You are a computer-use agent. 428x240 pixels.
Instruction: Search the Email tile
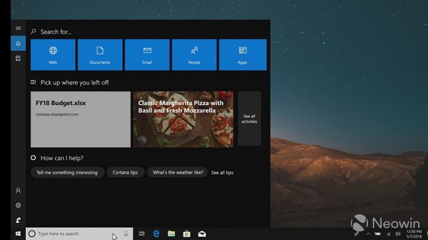pyautogui.click(x=147, y=55)
